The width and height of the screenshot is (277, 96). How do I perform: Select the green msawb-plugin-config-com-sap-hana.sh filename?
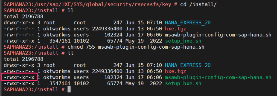(x=218, y=77)
